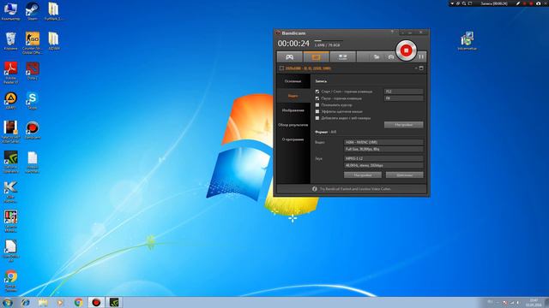Click orange recording area size text
This screenshot has height=308, width=549.
pyautogui.click(x=308, y=68)
